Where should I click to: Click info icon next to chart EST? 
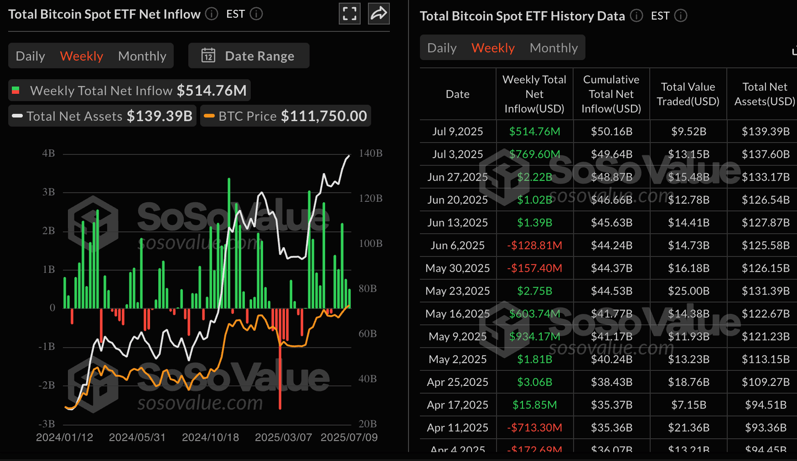click(x=256, y=14)
